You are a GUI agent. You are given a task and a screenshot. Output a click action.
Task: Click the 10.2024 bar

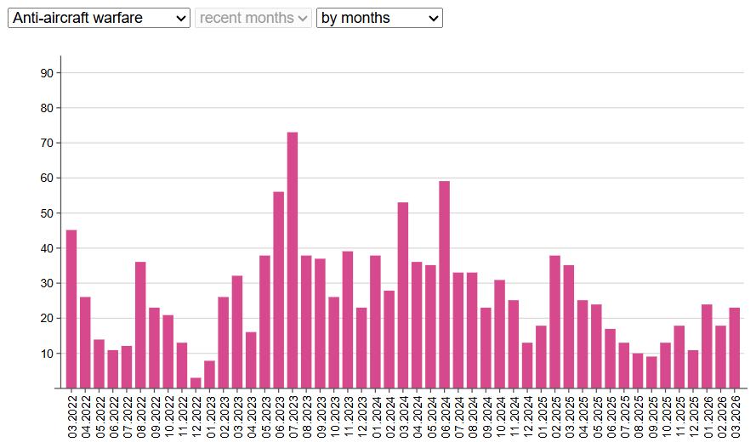pyautogui.click(x=499, y=333)
